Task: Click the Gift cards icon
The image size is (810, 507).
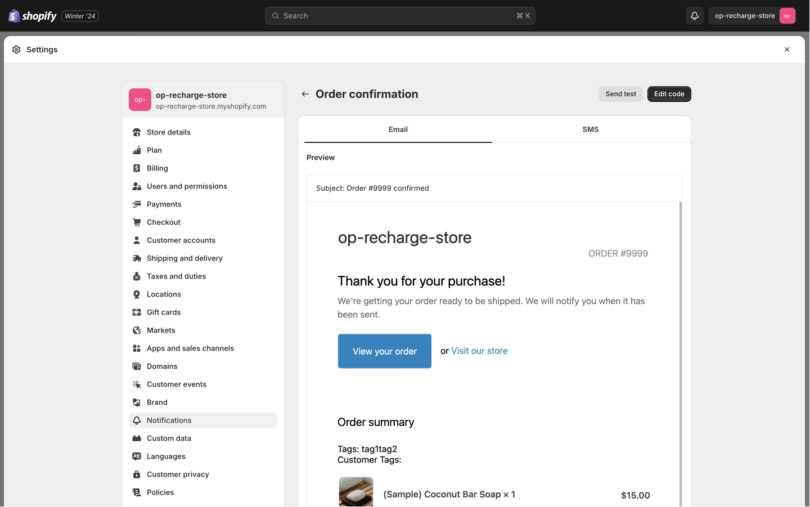Action: (137, 312)
